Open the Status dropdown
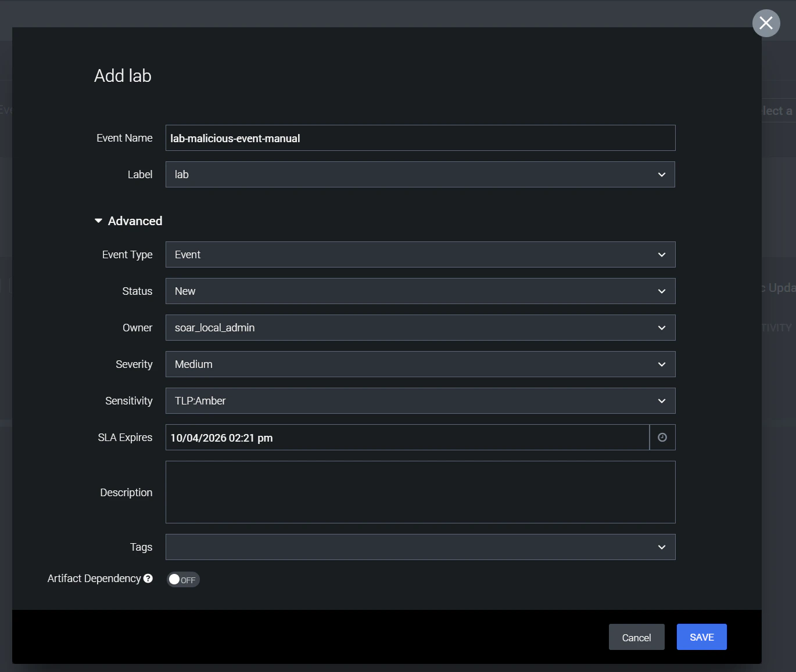 pyautogui.click(x=420, y=291)
